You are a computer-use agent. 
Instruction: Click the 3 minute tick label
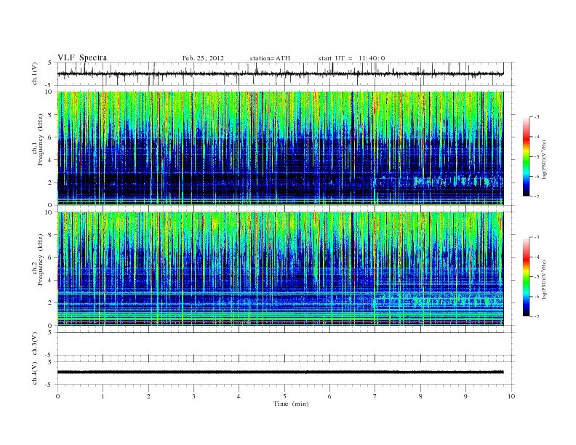pos(193,396)
